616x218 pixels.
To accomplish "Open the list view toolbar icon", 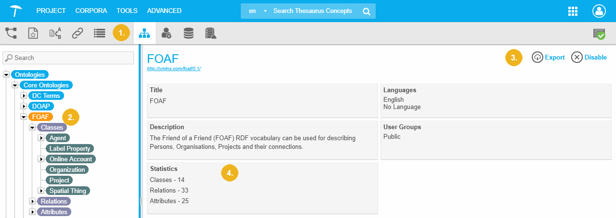I will click(x=99, y=33).
